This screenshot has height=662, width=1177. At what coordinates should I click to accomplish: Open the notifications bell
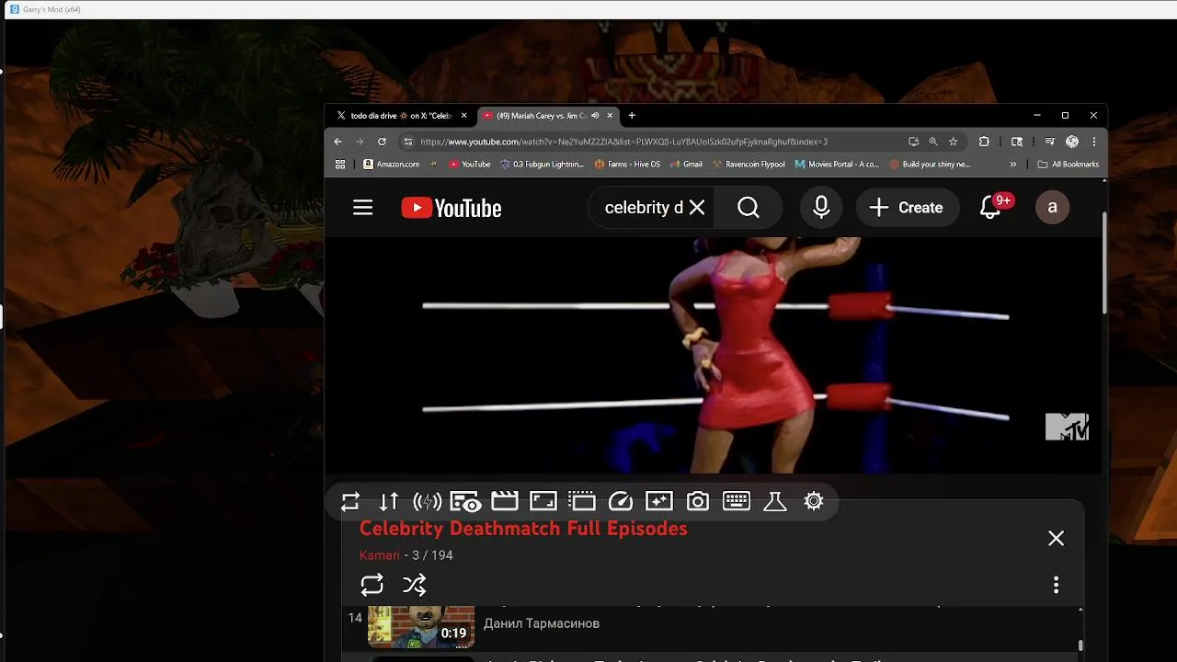(990, 208)
